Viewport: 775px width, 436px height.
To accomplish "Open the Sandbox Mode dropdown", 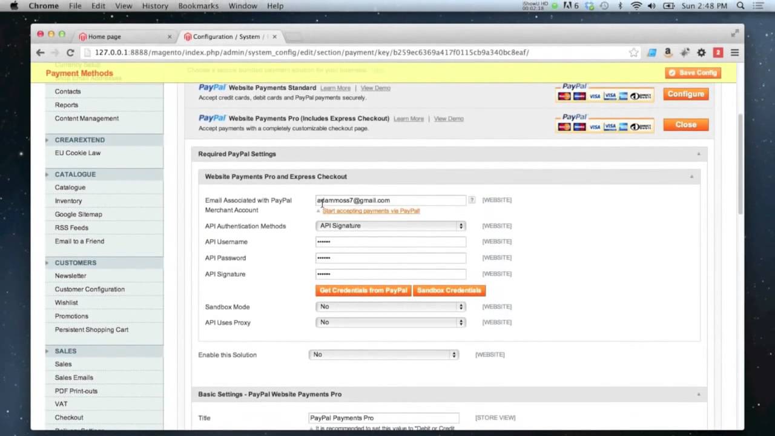I will [391, 306].
